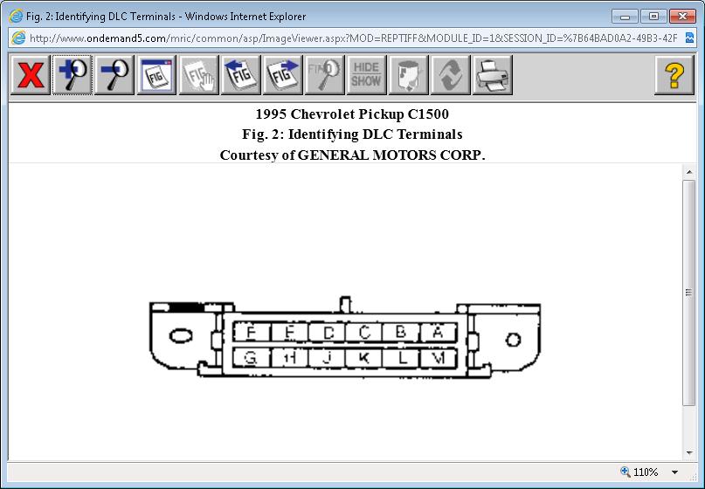Screen dimensions: 705x489
Task: Zoom out with the minus magnifier
Action: 114,75
